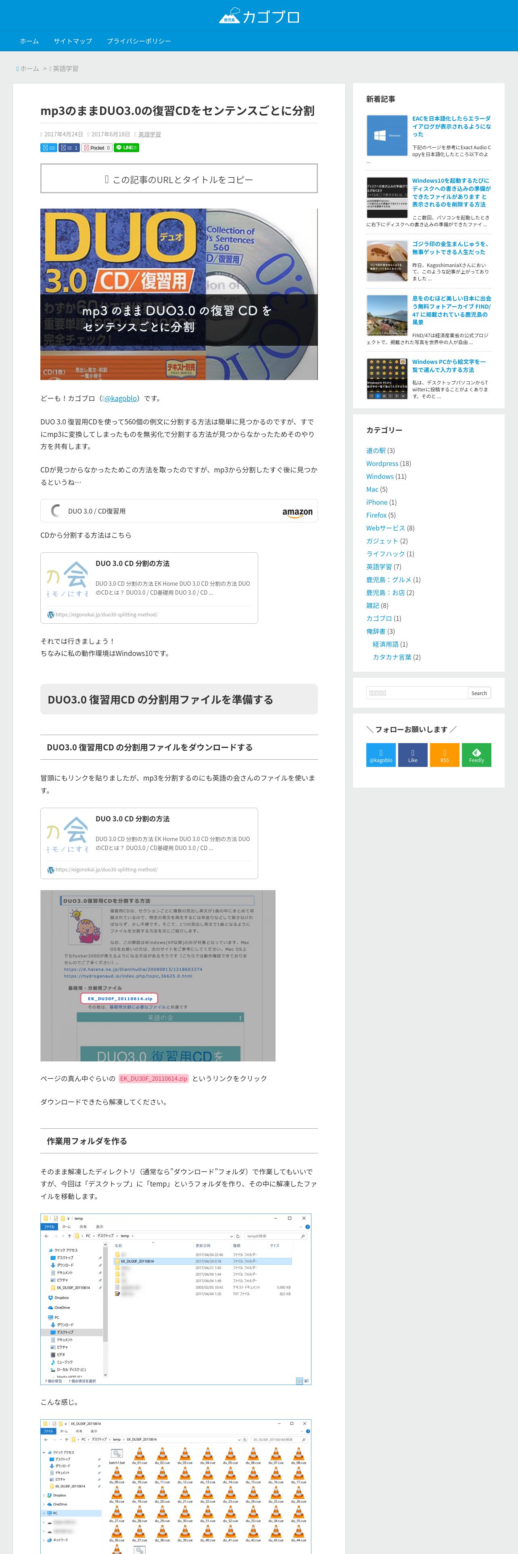Like the blog on Facebook
The height and width of the screenshot is (1554, 518).
(x=412, y=755)
